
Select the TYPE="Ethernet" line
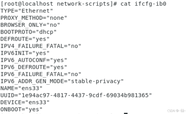tap(27, 11)
